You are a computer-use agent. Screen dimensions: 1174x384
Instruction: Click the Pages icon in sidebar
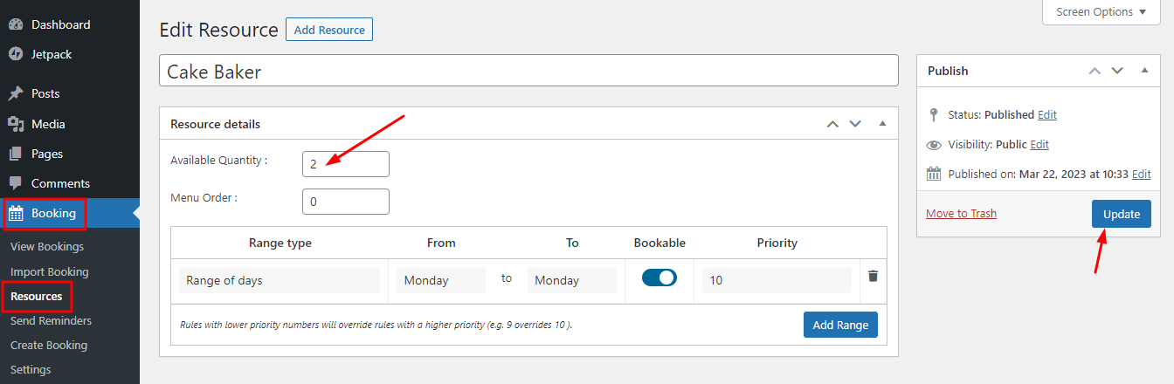point(16,154)
